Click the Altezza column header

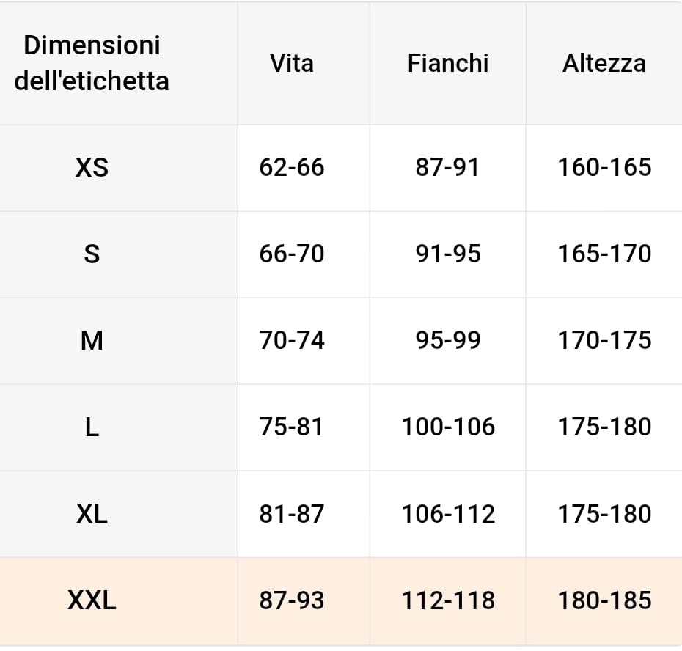[604, 63]
